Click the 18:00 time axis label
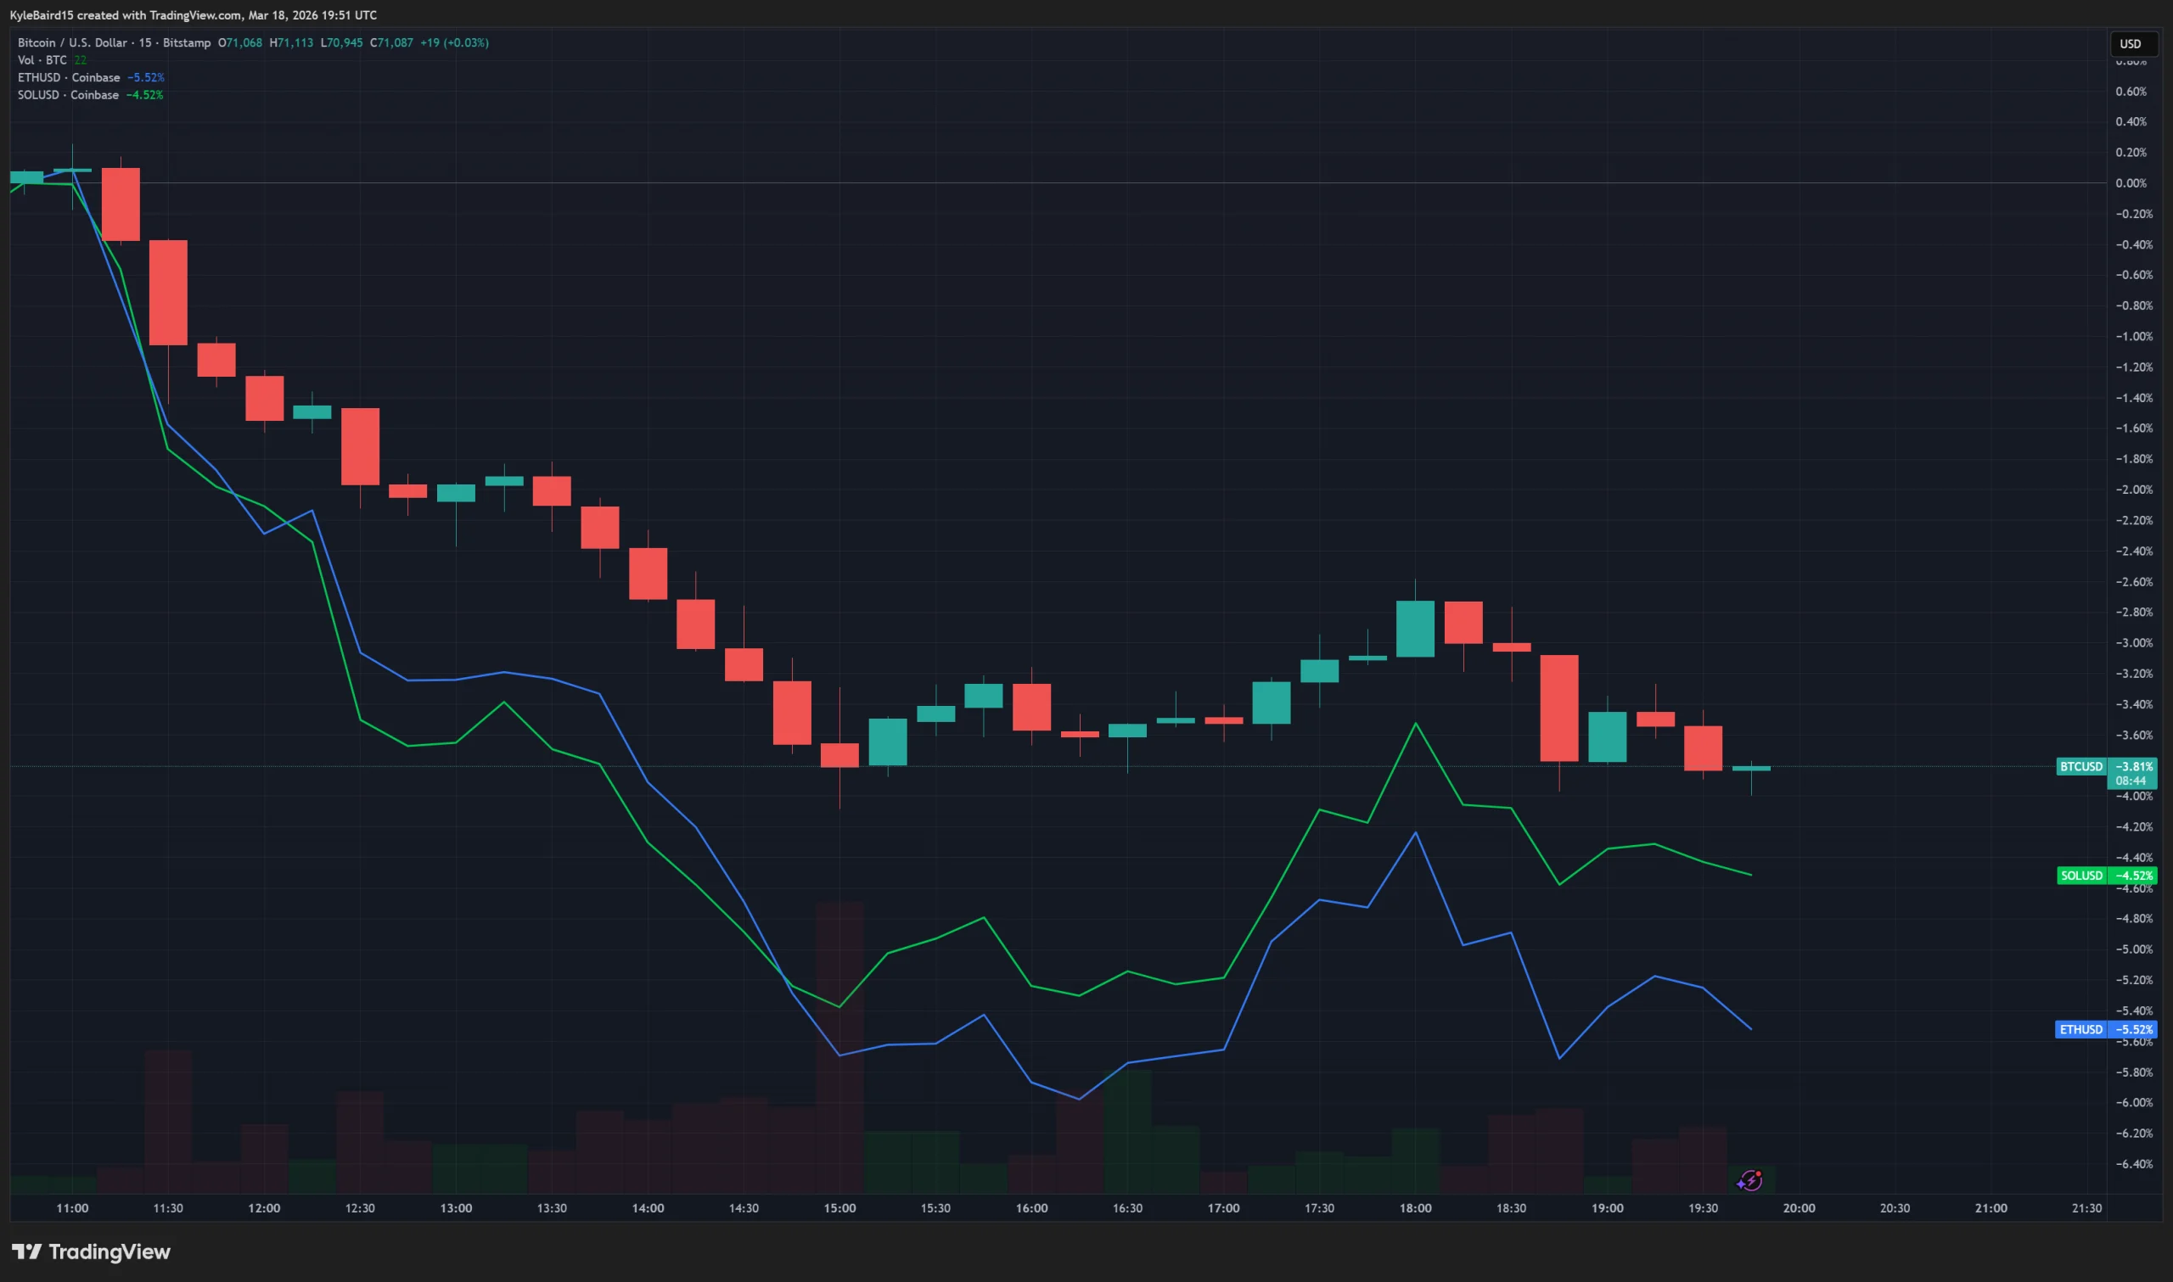This screenshot has height=1282, width=2173. point(1414,1207)
